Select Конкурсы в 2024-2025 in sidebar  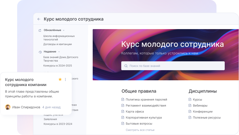click(57, 66)
